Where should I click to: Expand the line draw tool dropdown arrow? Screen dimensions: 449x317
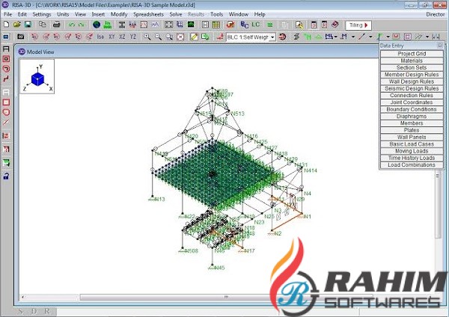[370, 37]
